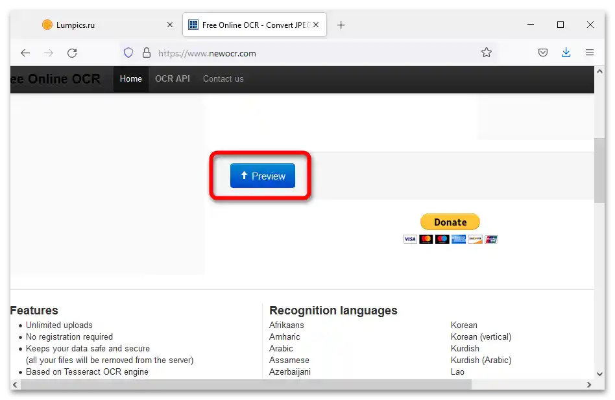This screenshot has width=615, height=400.
Task: Click the Afrikaans language entry
Action: [286, 325]
